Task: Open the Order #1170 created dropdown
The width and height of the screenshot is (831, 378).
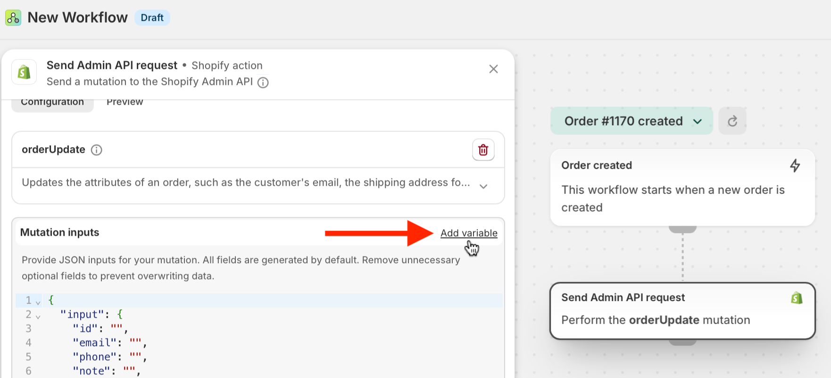Action: coord(632,121)
